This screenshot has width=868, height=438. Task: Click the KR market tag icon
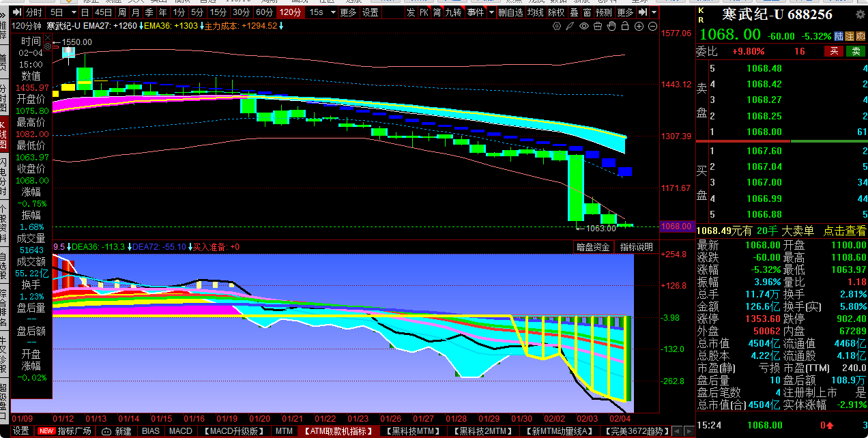(701, 15)
